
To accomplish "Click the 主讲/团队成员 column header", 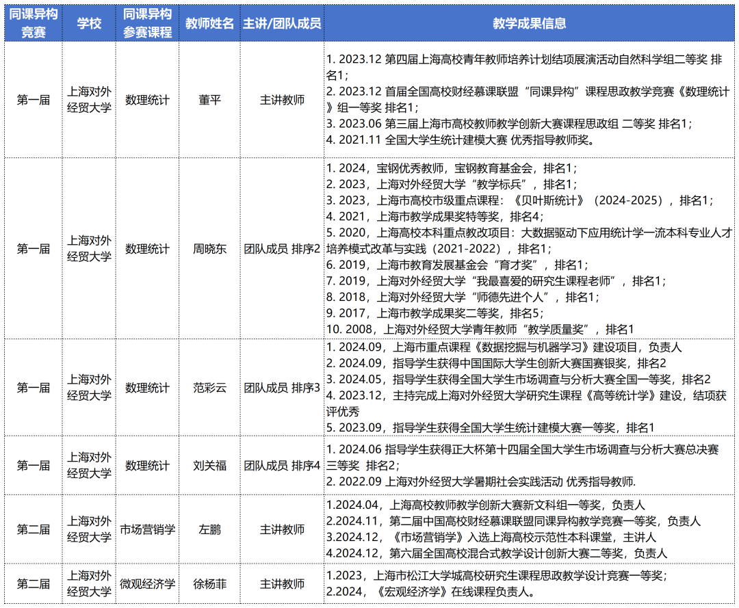I will [x=282, y=23].
